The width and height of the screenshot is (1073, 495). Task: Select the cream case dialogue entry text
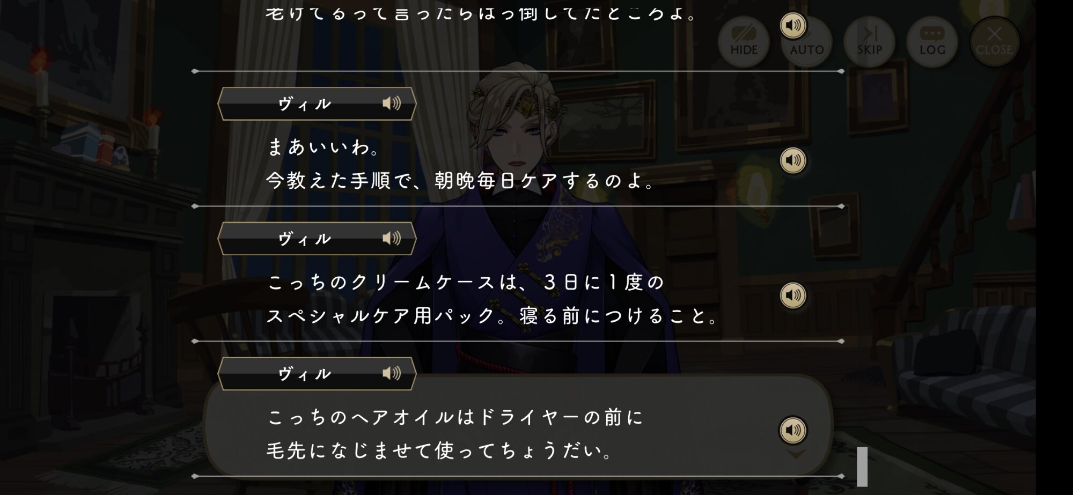pos(493,299)
